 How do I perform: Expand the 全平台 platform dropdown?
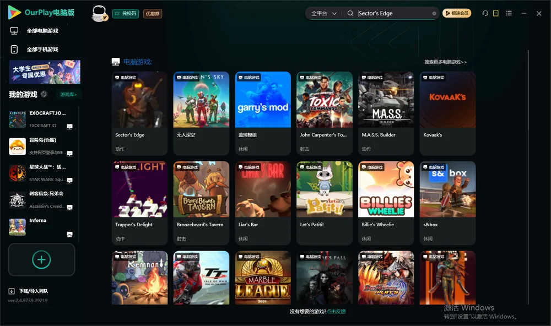tap(323, 13)
